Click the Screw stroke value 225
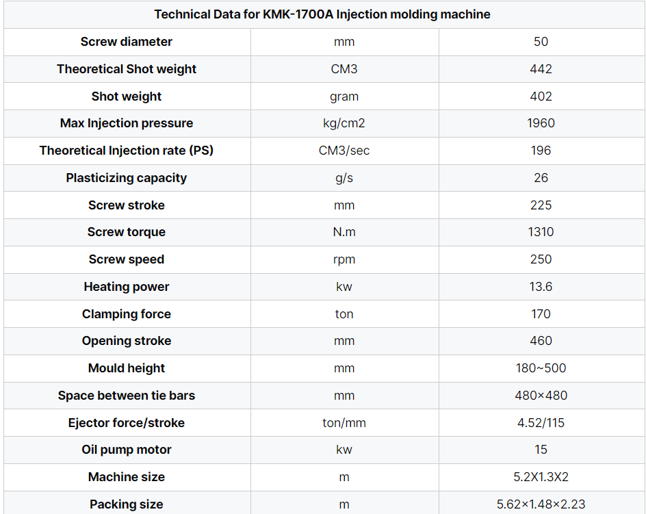646x514 pixels. pos(541,205)
